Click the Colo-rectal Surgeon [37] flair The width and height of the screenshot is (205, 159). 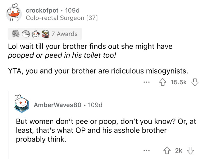61,18
